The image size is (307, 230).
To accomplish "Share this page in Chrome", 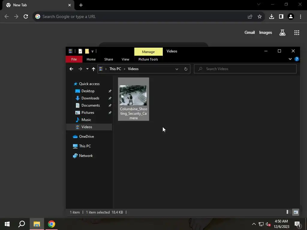I will coord(250,17).
